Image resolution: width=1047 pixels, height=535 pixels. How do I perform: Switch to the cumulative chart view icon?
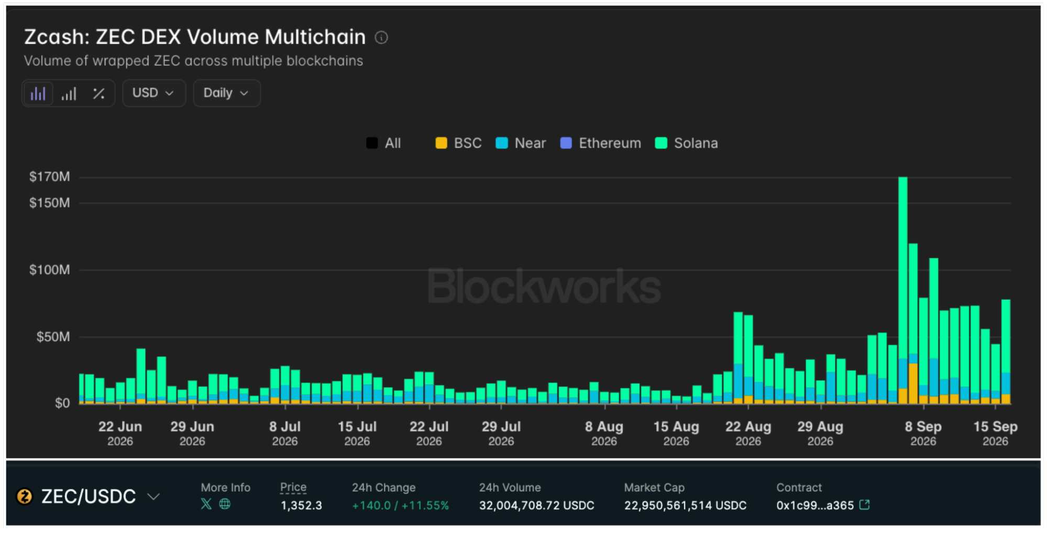click(69, 93)
